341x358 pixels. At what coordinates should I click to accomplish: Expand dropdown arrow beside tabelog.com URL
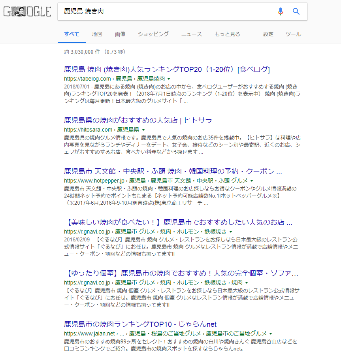(x=169, y=79)
